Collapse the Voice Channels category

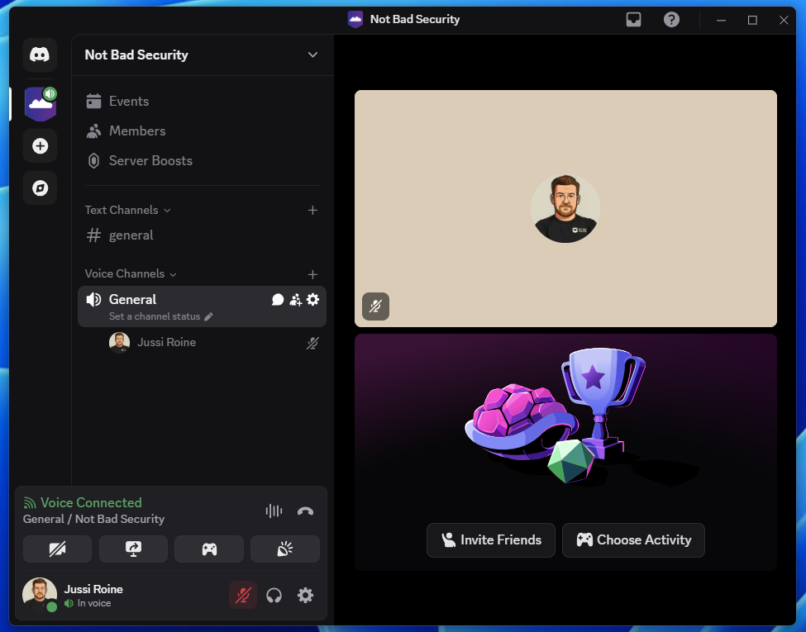[131, 274]
